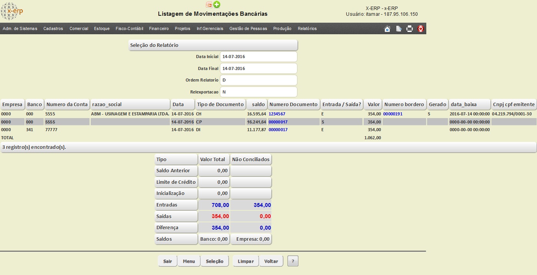Open the Produção menu
This screenshot has width=537, height=275.
click(x=282, y=28)
